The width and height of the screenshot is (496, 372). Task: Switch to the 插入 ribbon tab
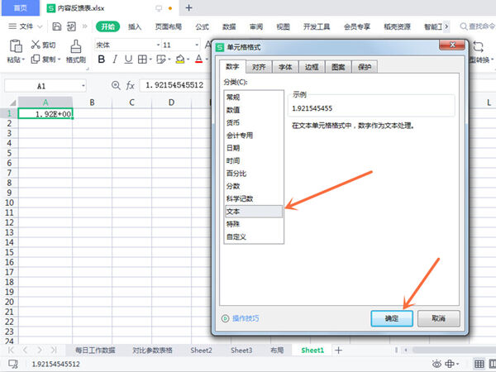135,26
